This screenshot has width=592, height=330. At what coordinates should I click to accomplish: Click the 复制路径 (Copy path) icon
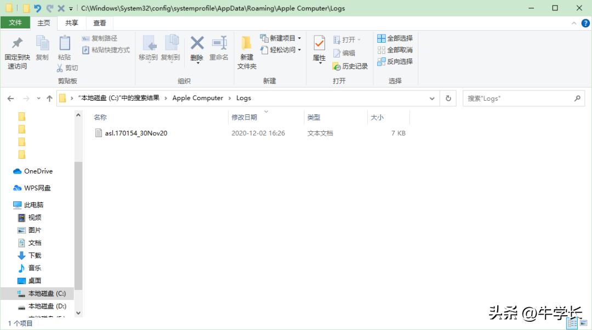point(100,38)
